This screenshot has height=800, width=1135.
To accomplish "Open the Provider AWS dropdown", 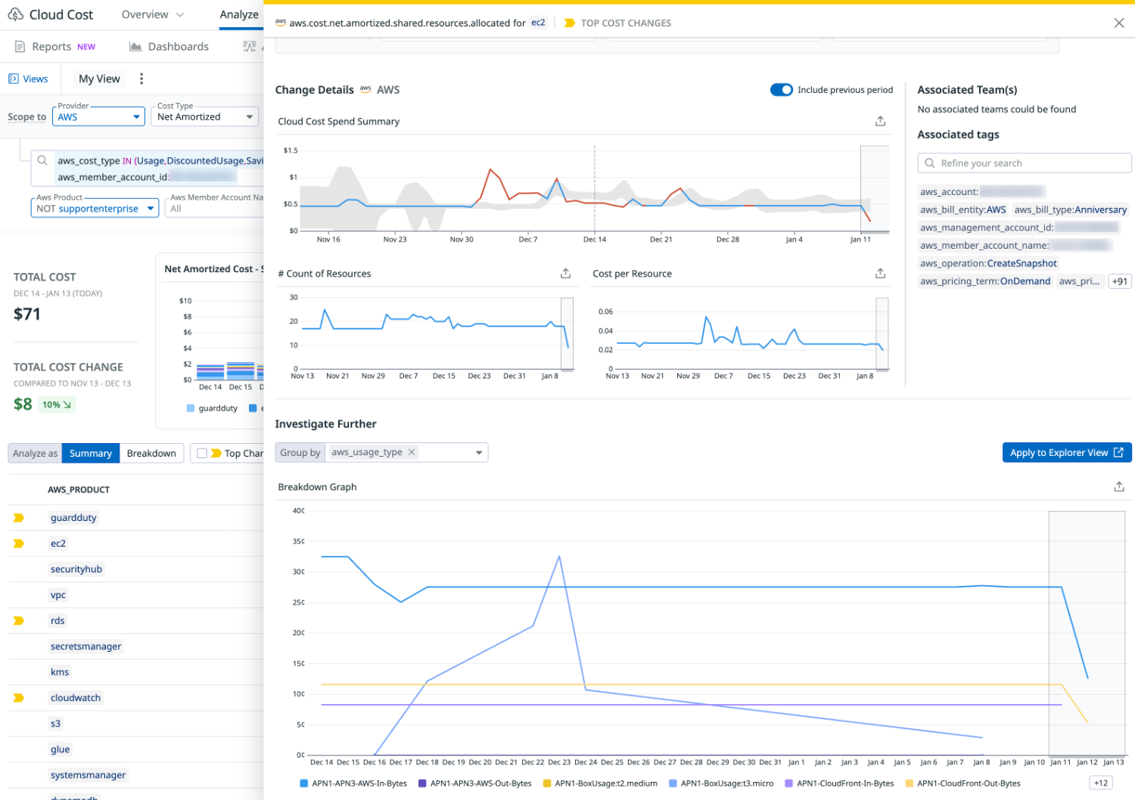I will click(x=98, y=117).
